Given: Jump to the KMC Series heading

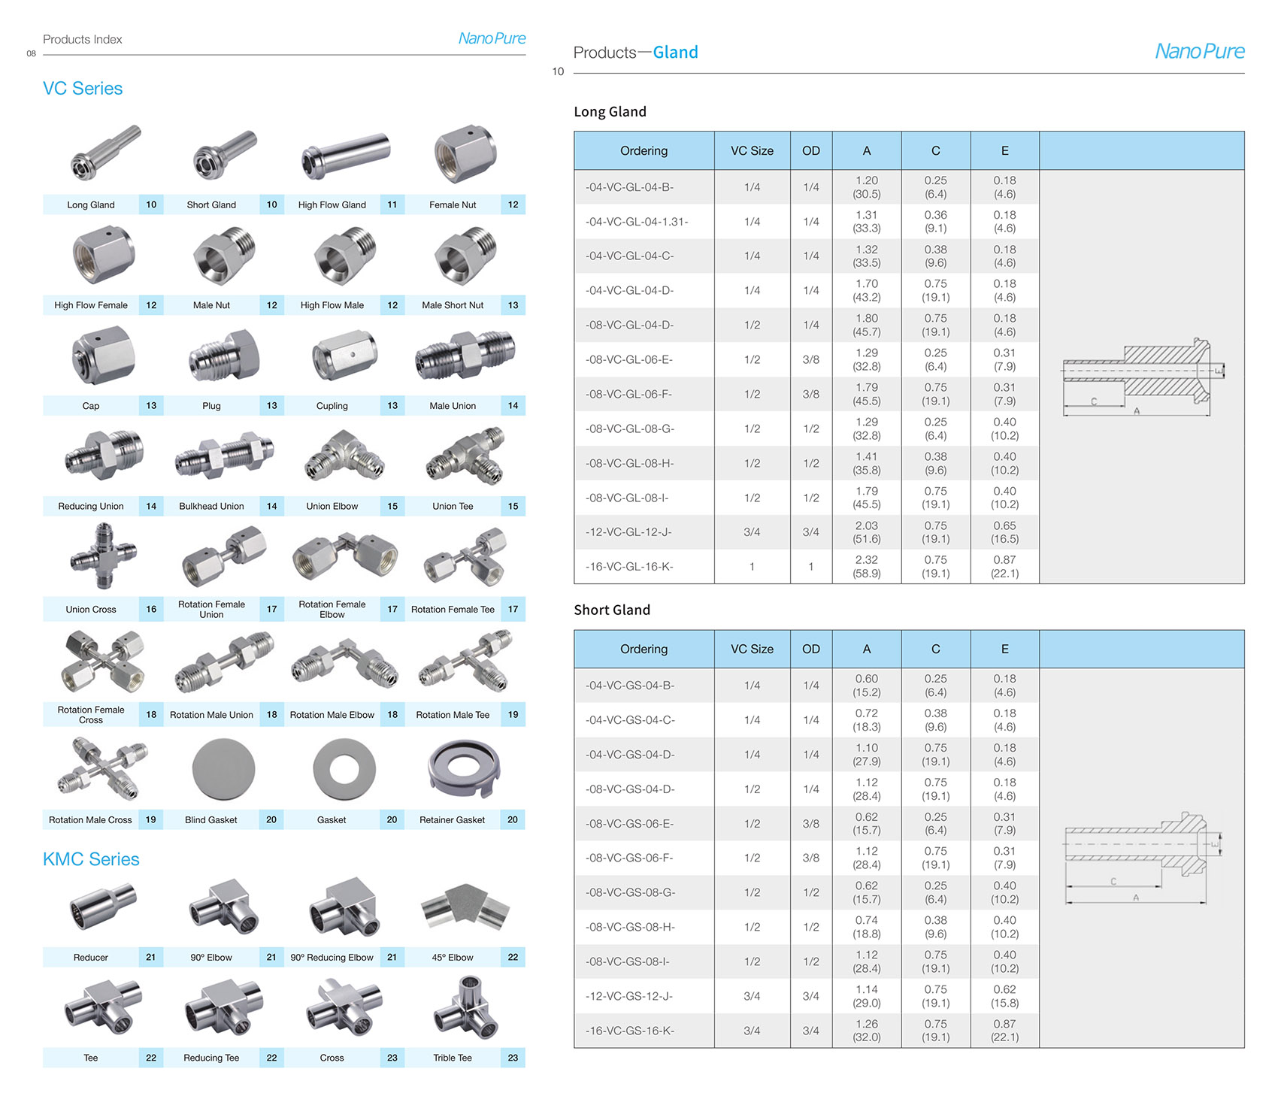Looking at the screenshot, I should tap(91, 859).
